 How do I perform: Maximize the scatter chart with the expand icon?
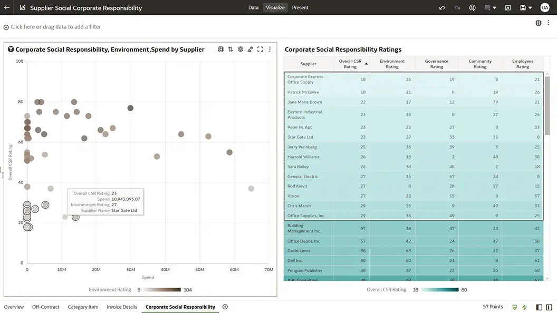pyautogui.click(x=260, y=49)
